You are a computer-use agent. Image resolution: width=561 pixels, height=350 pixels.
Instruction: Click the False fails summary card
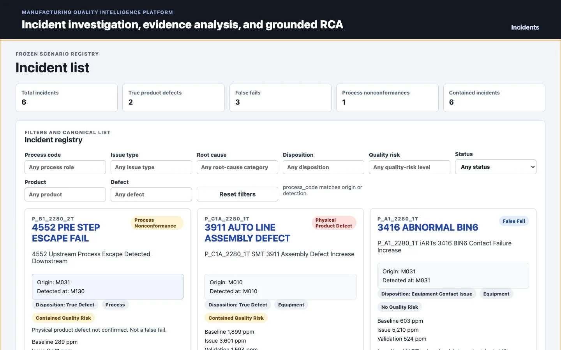point(280,98)
